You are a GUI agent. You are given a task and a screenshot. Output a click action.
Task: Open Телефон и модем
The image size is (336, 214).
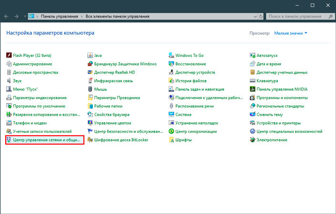click(x=26, y=123)
